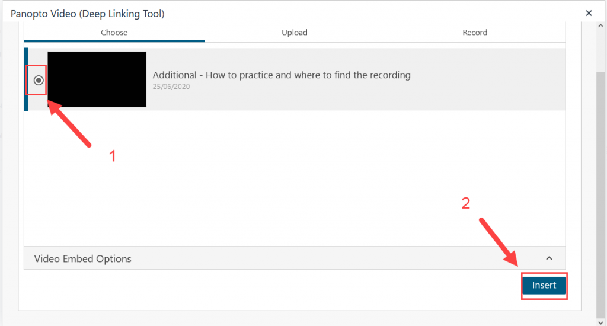607x326 pixels.
Task: Click the vertical scrollbar thumb
Action: coord(600,194)
